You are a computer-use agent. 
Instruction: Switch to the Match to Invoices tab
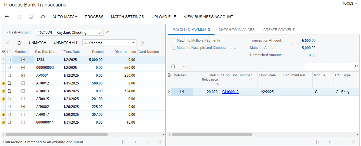point(236,30)
